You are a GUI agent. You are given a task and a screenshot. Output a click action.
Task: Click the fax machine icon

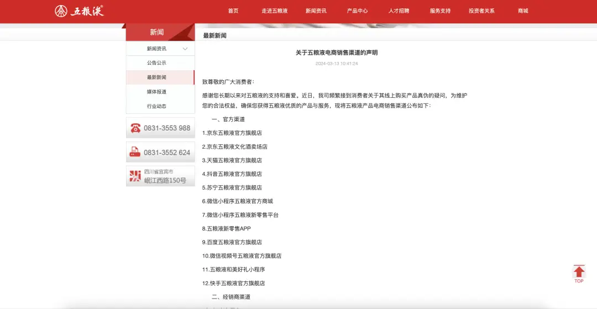click(x=135, y=152)
